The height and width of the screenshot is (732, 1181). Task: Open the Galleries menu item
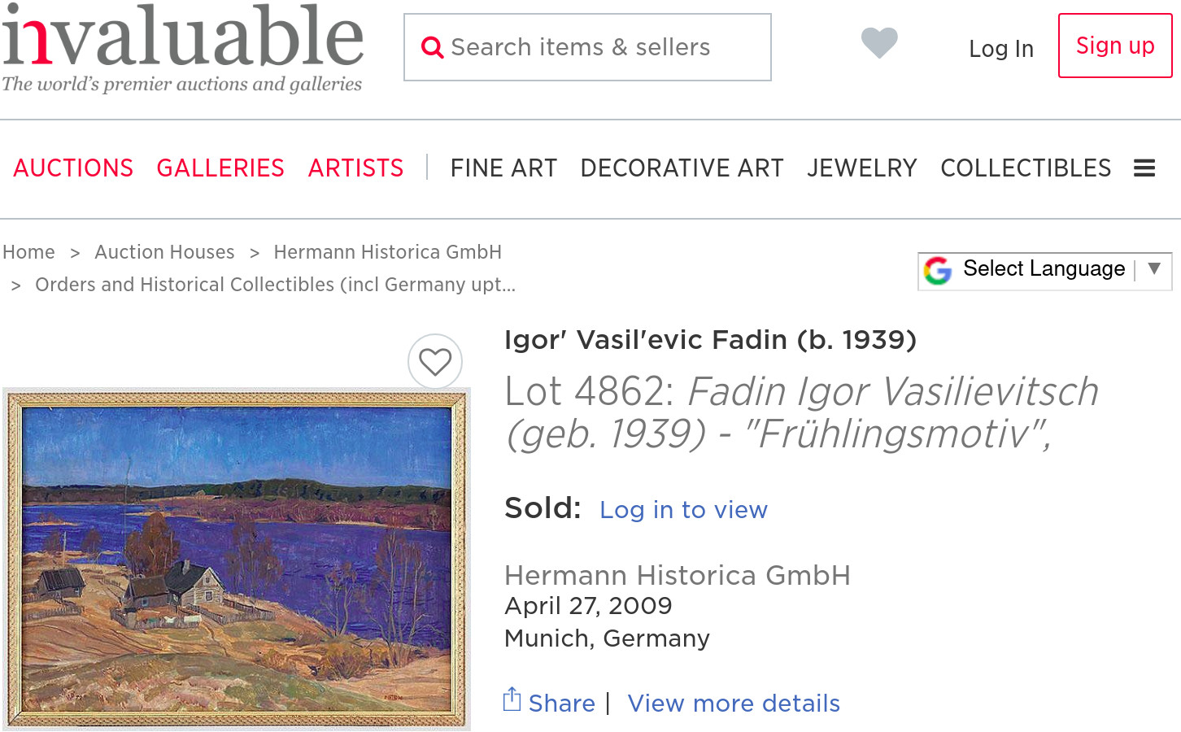[220, 168]
